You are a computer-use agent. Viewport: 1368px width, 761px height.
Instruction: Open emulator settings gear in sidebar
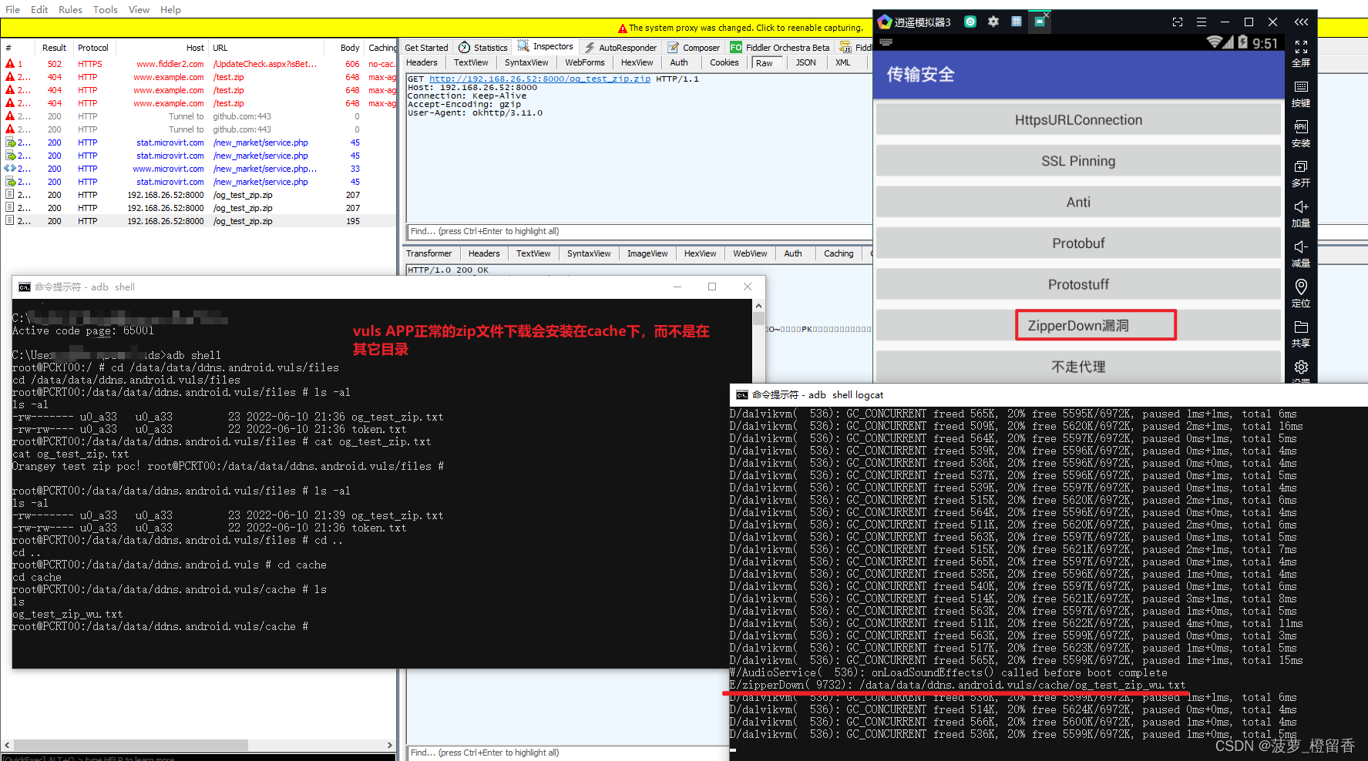1301,367
